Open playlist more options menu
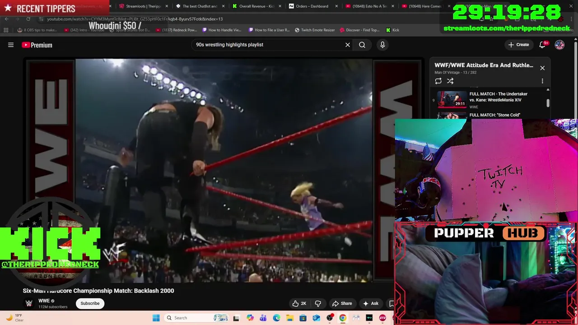The width and height of the screenshot is (578, 325). tap(542, 81)
